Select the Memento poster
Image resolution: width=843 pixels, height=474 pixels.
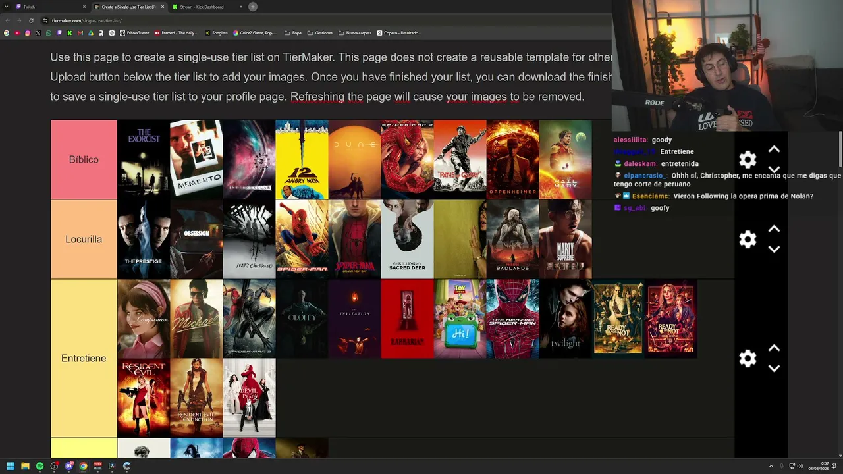[196, 159]
